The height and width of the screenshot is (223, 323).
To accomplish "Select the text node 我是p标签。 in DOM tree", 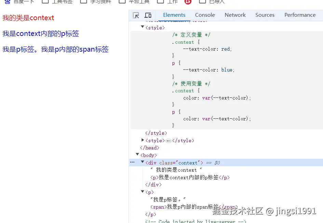I will [168, 199].
